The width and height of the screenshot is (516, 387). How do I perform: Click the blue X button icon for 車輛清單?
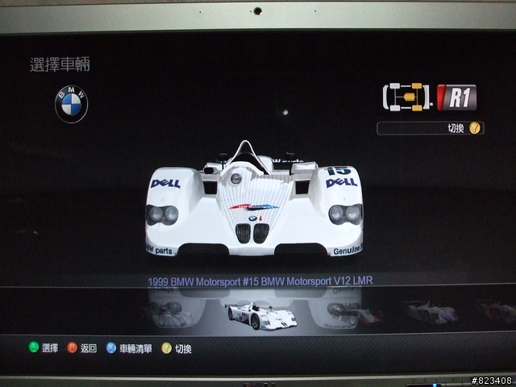click(111, 347)
